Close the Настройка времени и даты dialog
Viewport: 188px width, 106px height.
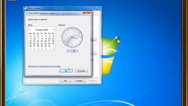pos(87,12)
